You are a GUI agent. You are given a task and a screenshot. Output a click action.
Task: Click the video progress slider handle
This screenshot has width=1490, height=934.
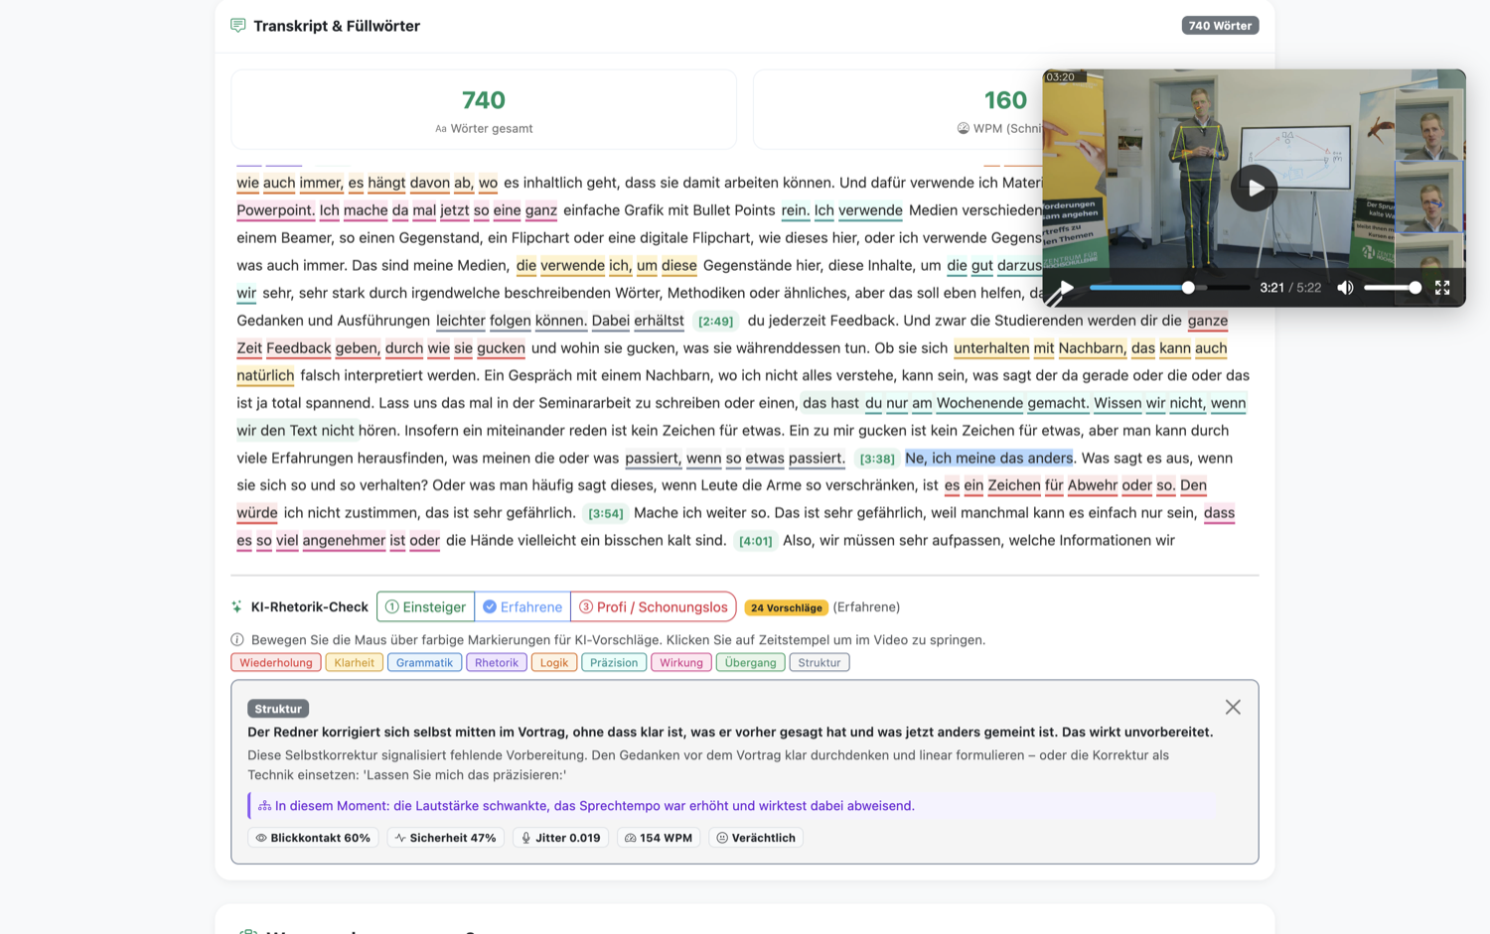pyautogui.click(x=1188, y=288)
